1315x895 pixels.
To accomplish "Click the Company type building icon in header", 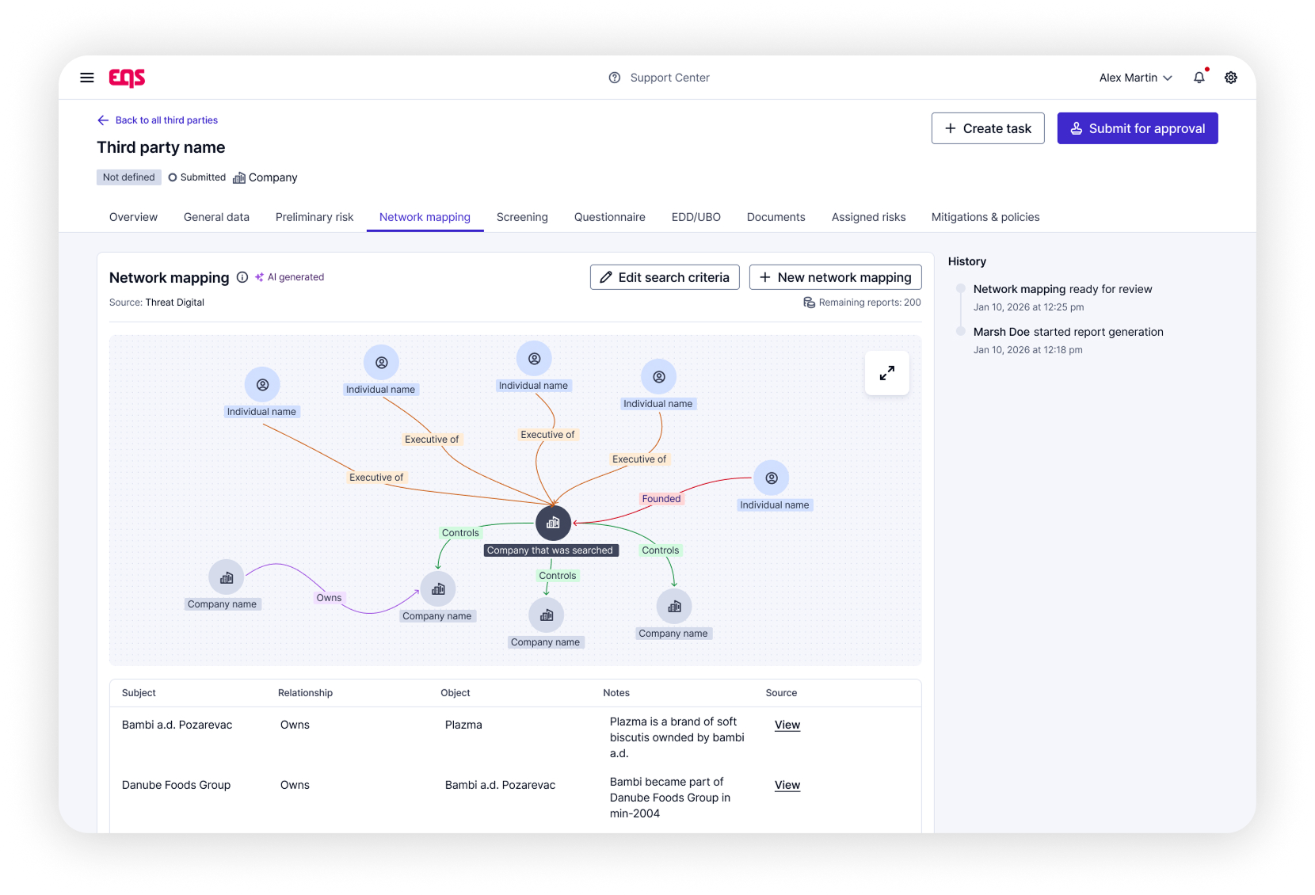I will click(239, 177).
